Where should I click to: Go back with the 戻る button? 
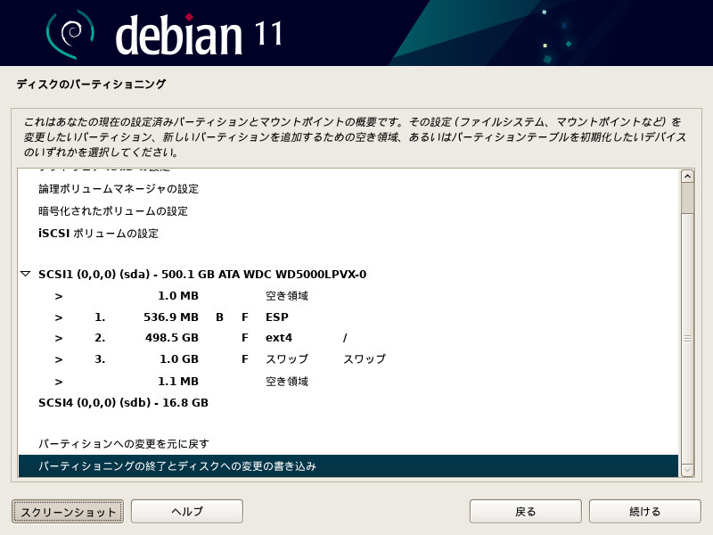point(526,512)
